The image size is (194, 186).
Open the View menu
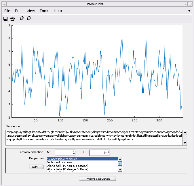point(31,11)
